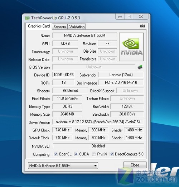Click the Bus Width value 128 Bit
The image size is (179, 187).
pos(127,106)
